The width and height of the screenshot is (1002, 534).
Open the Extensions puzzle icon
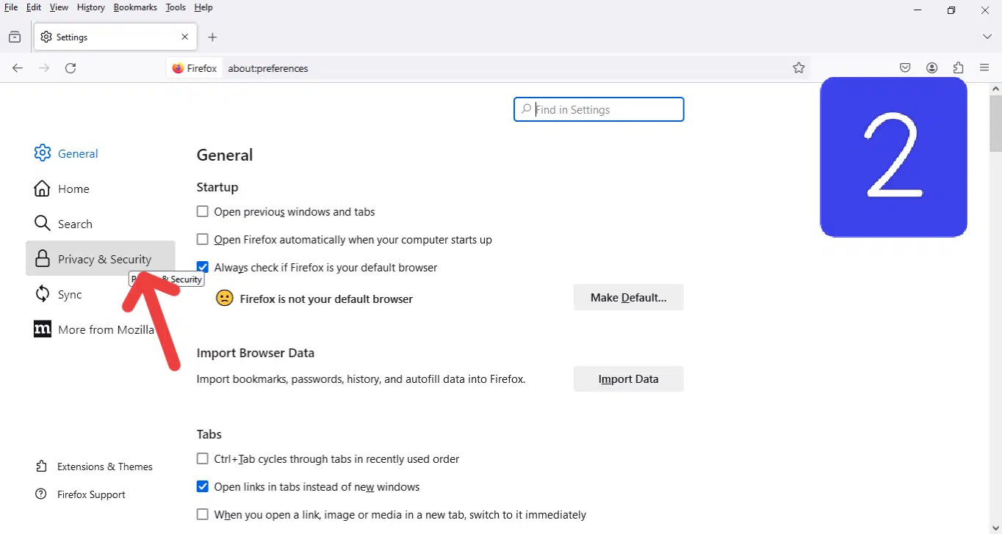point(958,68)
